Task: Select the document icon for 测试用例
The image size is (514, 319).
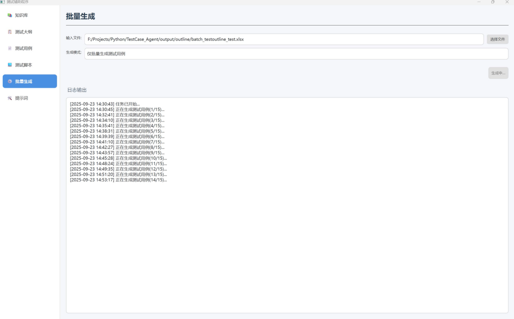Action: point(10,49)
